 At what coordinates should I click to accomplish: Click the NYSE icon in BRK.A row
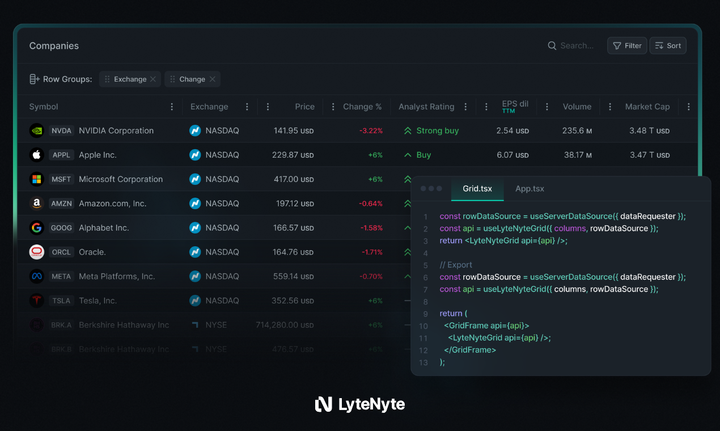[195, 325]
